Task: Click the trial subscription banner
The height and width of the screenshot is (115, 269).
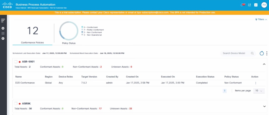Action: 134,13
